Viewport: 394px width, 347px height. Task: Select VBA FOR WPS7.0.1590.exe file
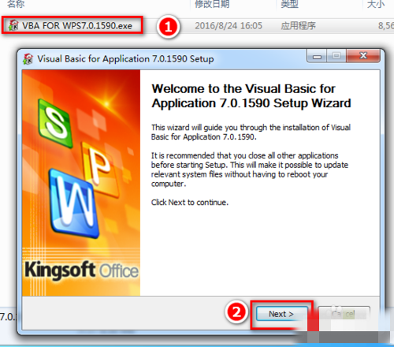pos(72,25)
